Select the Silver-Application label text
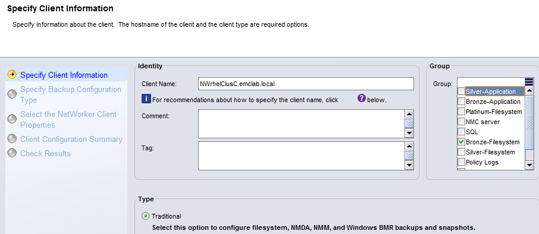The width and height of the screenshot is (539, 234). pos(491,91)
